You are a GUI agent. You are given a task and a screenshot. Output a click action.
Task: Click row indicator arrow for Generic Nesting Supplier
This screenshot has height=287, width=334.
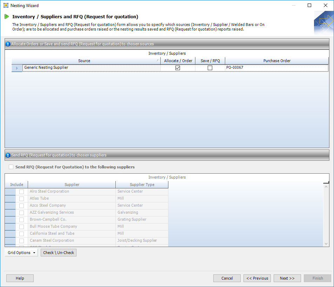[17, 68]
